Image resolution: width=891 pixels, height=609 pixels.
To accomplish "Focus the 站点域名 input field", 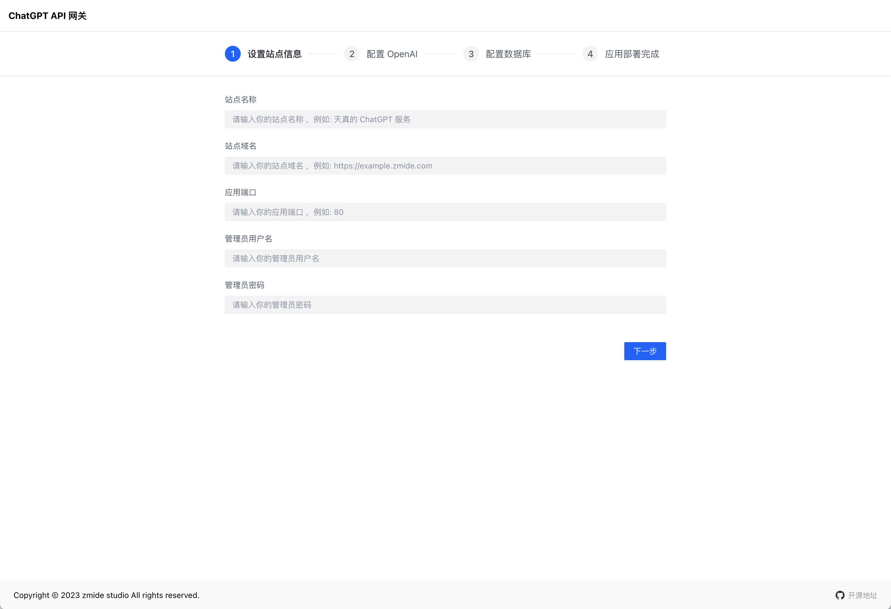I will click(445, 166).
